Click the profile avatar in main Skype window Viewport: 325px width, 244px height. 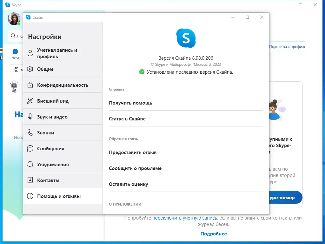point(14,19)
